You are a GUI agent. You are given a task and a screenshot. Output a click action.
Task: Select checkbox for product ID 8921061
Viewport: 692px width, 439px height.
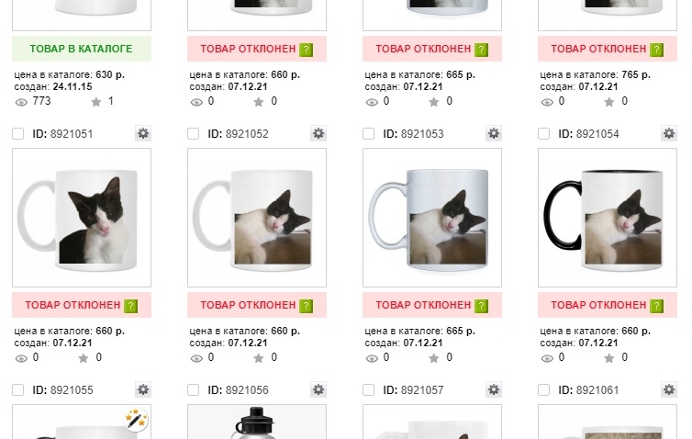[544, 390]
